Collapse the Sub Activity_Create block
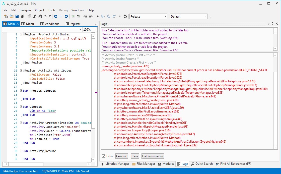 click(x=21, y=123)
